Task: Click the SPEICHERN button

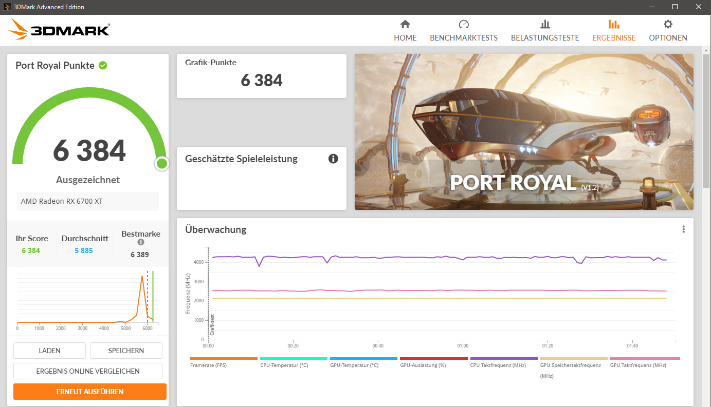Action: pos(126,351)
